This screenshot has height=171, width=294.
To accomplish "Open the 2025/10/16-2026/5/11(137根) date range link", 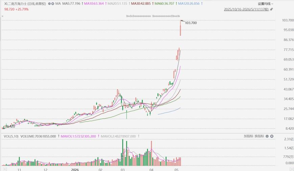I will point(246,9).
